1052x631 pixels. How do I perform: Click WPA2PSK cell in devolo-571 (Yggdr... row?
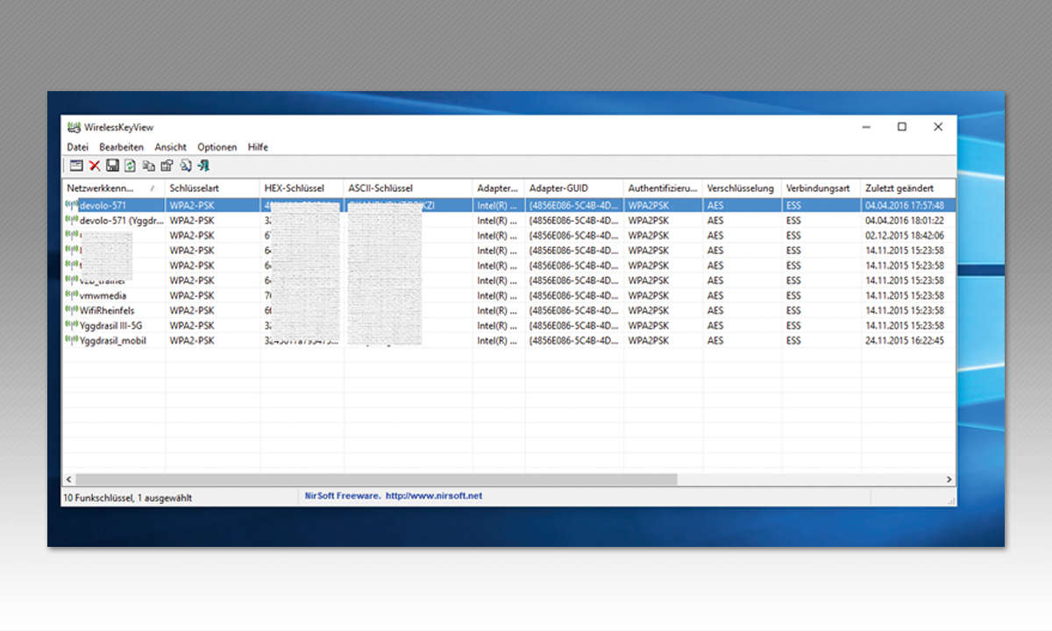click(x=649, y=220)
